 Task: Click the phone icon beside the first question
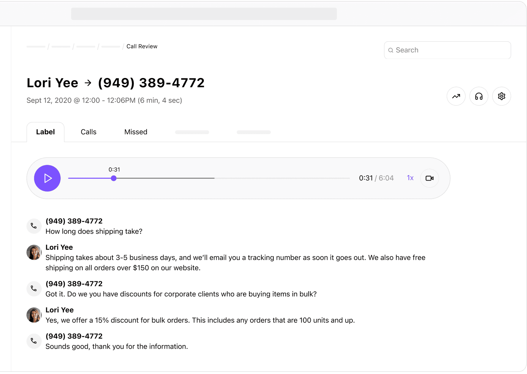click(34, 226)
